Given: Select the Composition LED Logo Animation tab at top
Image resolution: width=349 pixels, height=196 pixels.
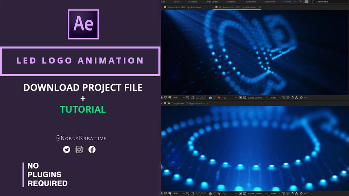Looking at the screenshot, I should 184,7.
